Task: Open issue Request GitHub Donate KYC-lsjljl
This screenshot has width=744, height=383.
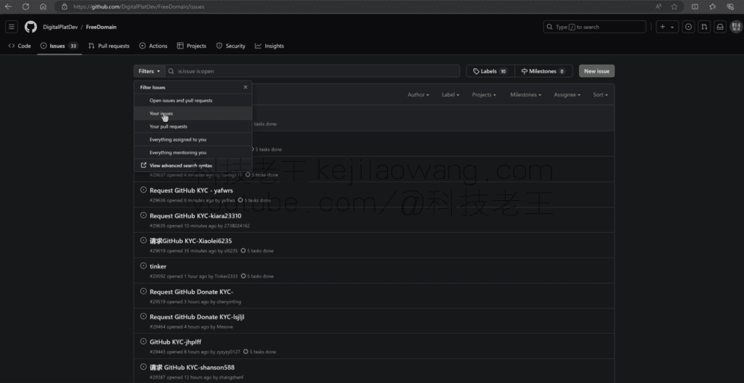Action: click(197, 317)
